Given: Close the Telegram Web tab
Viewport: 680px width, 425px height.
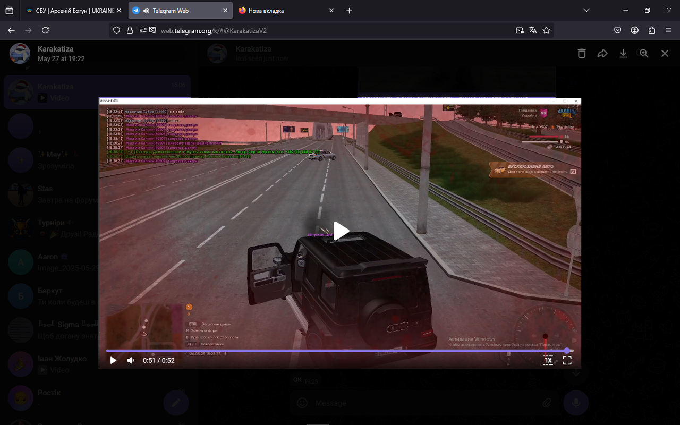Looking at the screenshot, I should [x=225, y=11].
